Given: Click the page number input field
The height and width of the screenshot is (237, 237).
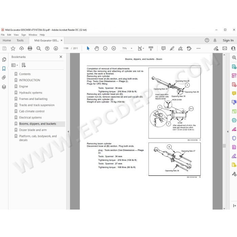Looking at the screenshot, I should (66, 48).
